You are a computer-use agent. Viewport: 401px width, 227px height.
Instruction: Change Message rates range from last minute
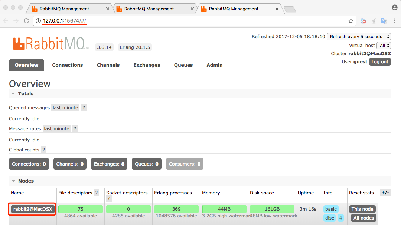(56, 129)
